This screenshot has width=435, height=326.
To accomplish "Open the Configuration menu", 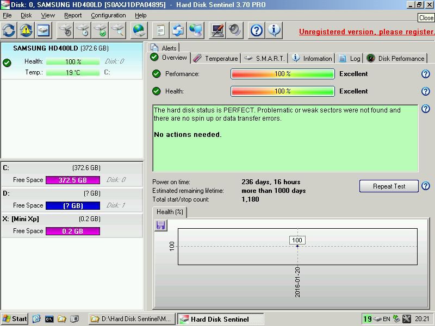I will coord(108,16).
